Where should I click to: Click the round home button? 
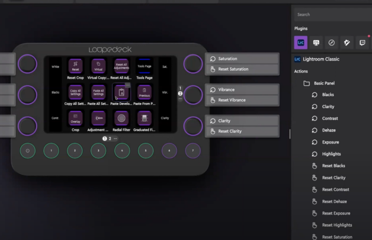(28, 150)
